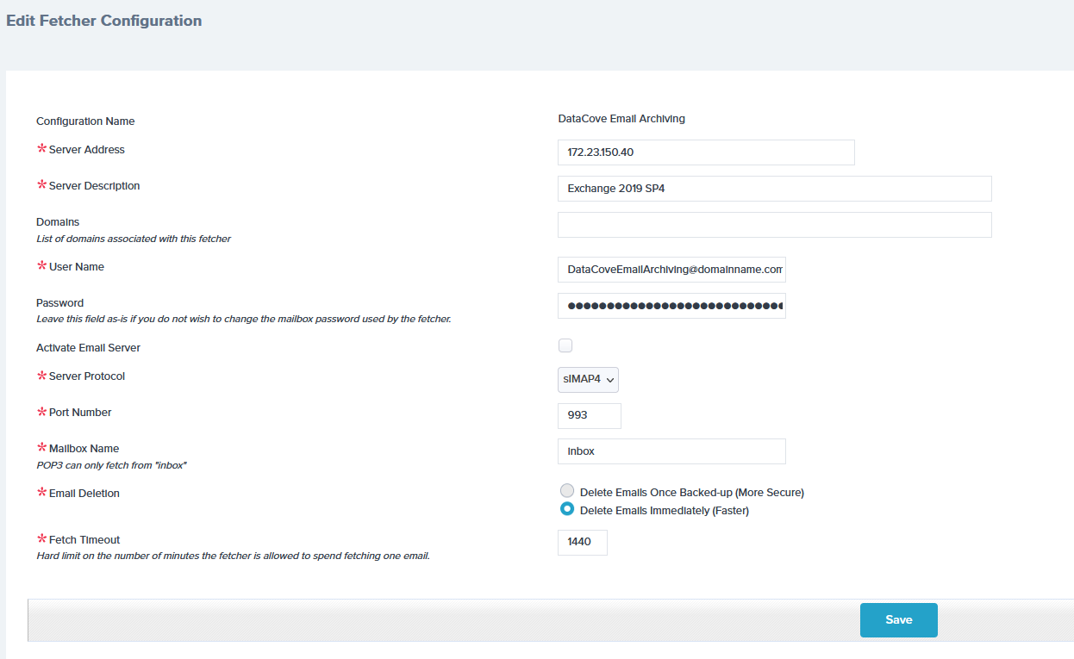Click the Server Address label
This screenshot has width=1074, height=659.
point(87,150)
